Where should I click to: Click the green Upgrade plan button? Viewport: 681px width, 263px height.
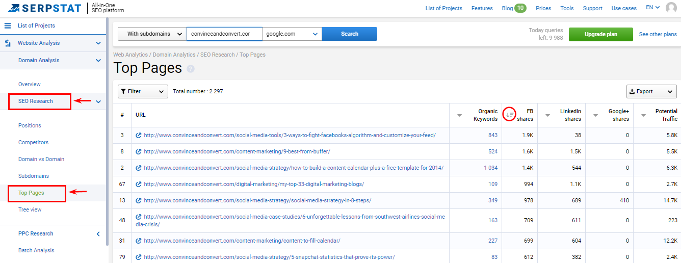(x=601, y=35)
